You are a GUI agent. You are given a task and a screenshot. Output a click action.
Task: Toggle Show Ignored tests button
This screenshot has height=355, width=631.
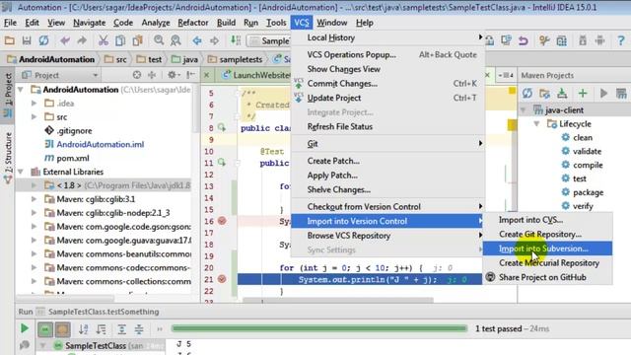62,329
